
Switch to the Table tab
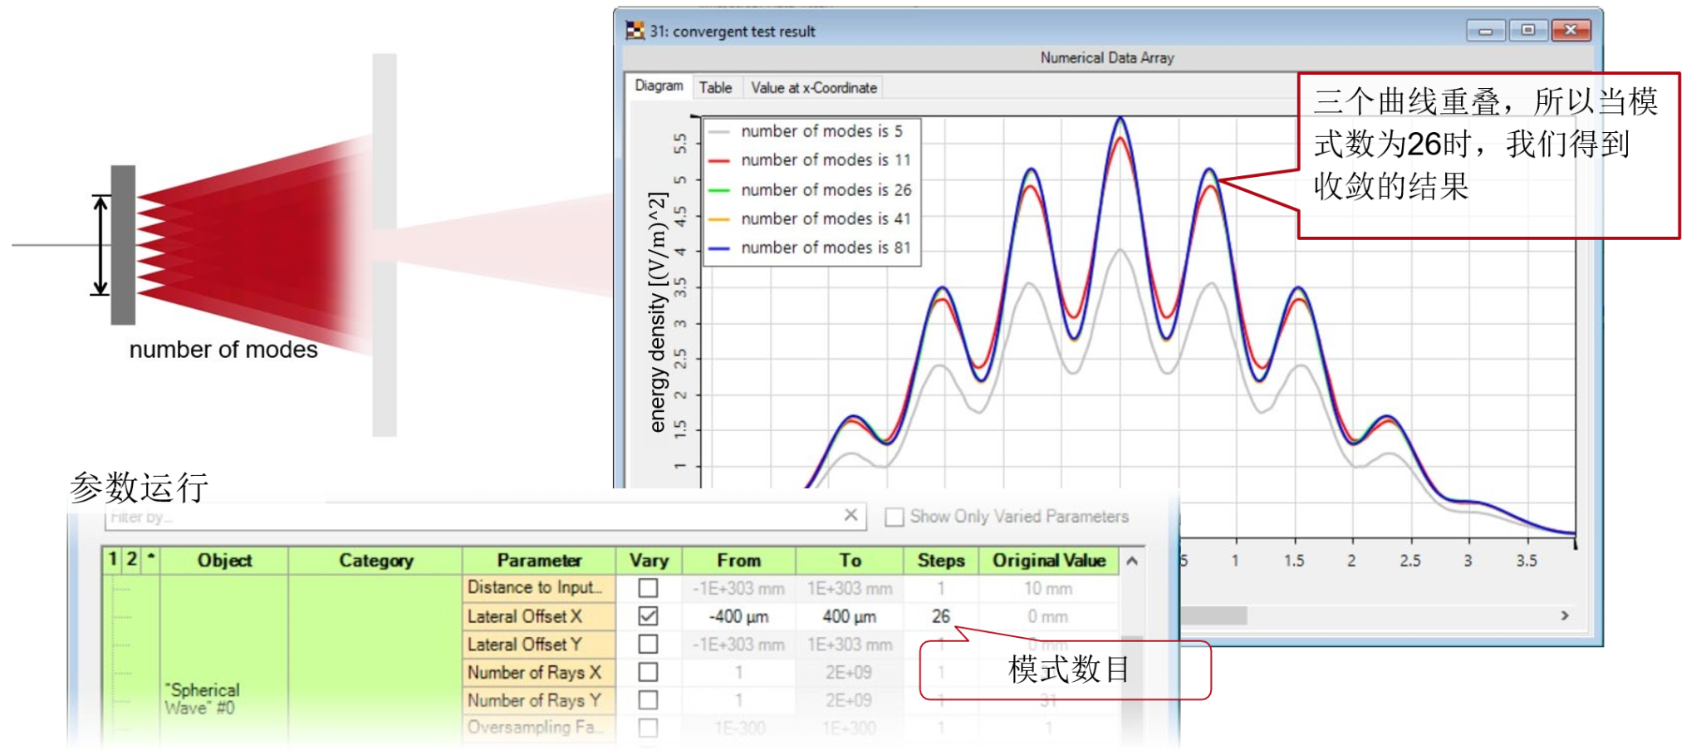714,88
